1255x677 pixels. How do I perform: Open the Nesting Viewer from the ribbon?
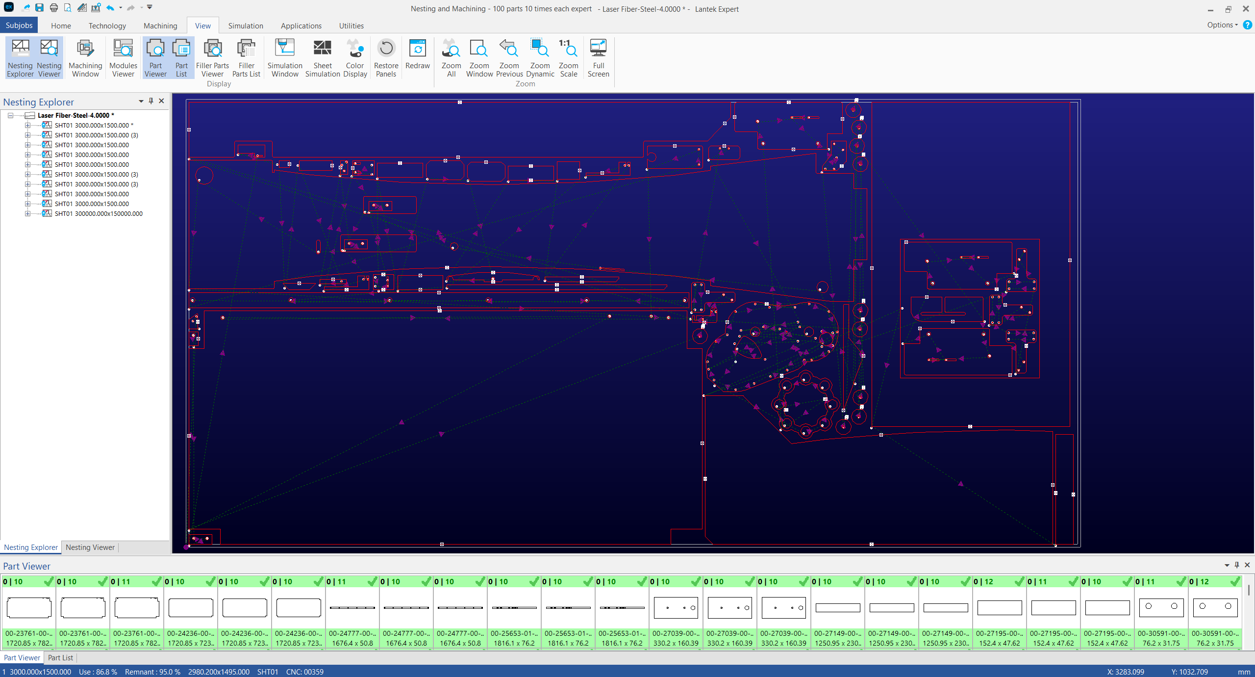tap(49, 58)
